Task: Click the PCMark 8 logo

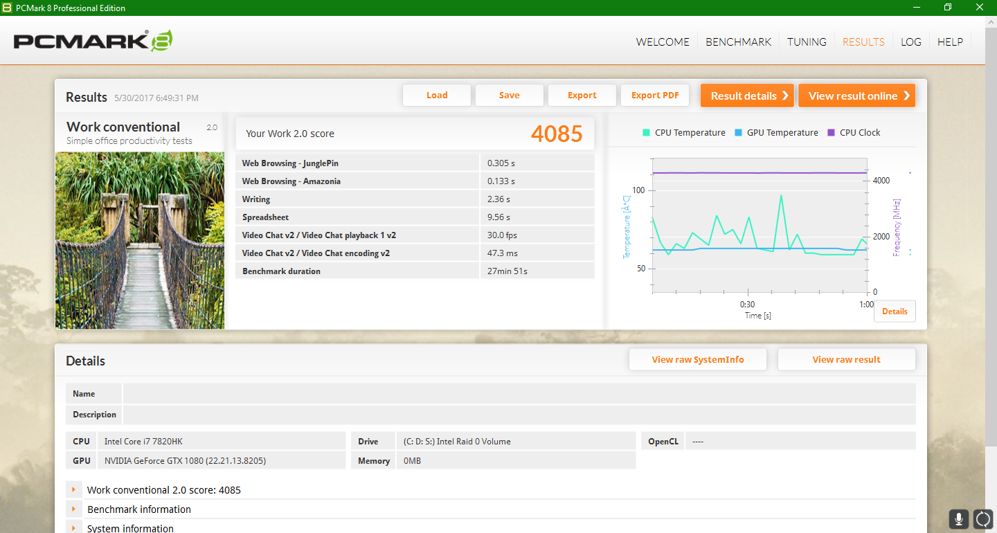Action: 93,41
